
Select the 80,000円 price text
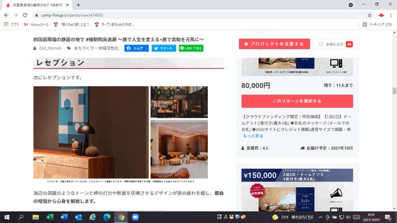[x=256, y=85]
